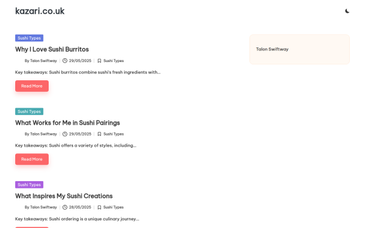Open the Why I Love Sushi Burritos article
Image resolution: width=365 pixels, height=228 pixels.
(x=52, y=49)
